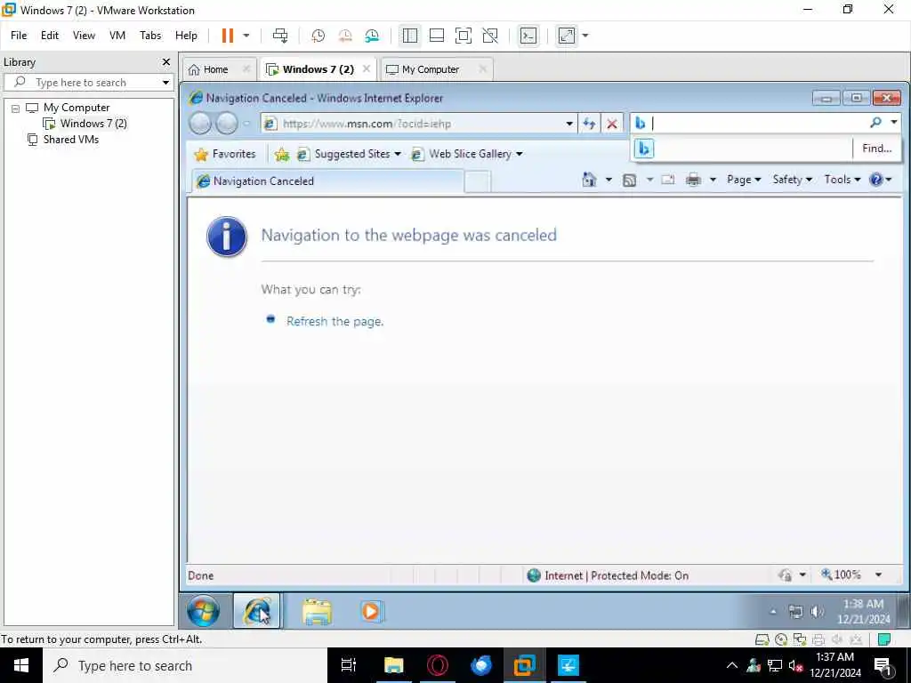Toggle the thumbnail bar view in VMware

(x=436, y=36)
